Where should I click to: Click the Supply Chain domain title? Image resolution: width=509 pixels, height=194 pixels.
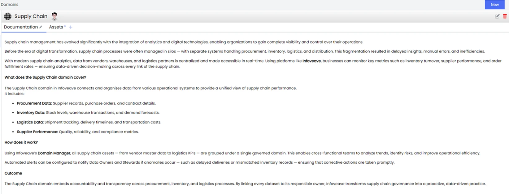point(31,16)
